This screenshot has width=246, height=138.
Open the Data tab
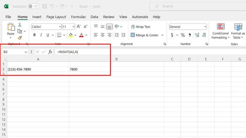pos(94,17)
